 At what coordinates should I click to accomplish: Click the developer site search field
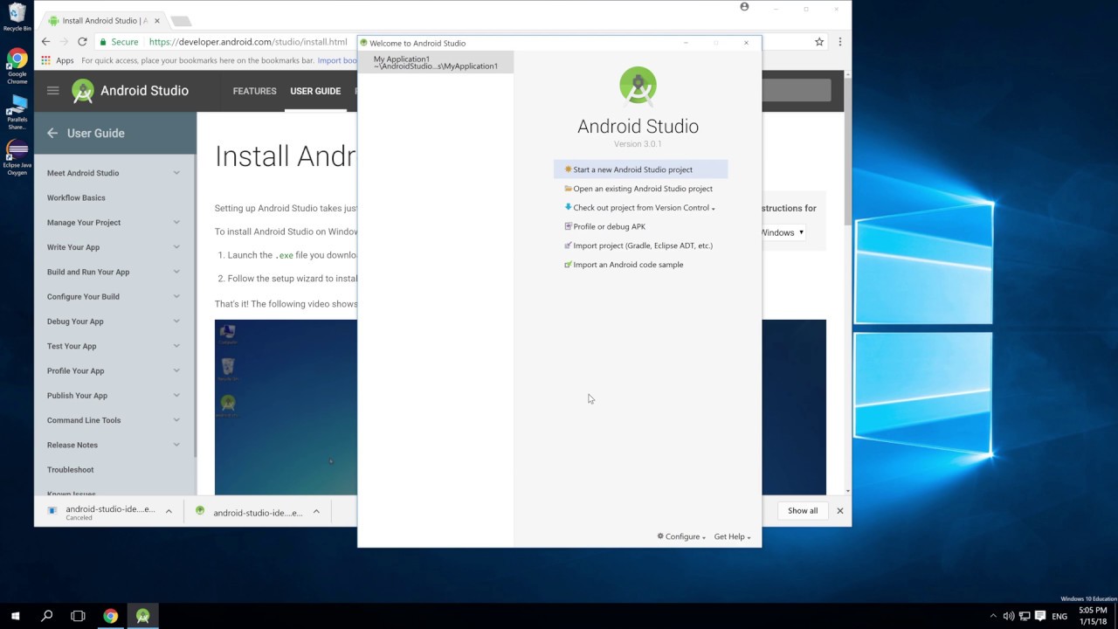pos(796,90)
